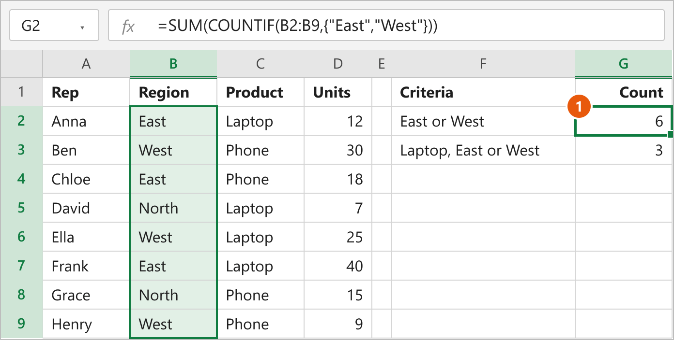Click the Region header cell
Viewport: 674px width, 340px height.
click(173, 92)
